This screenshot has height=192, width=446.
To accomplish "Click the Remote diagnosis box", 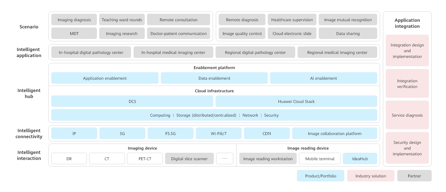I will tap(242, 20).
